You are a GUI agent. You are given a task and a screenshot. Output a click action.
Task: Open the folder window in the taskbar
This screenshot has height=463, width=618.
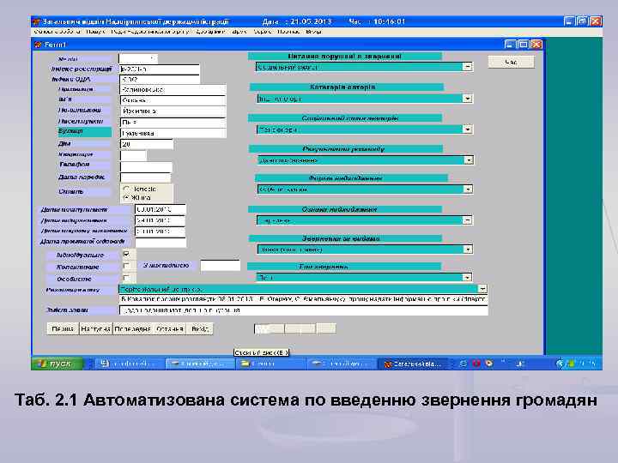click(x=270, y=364)
